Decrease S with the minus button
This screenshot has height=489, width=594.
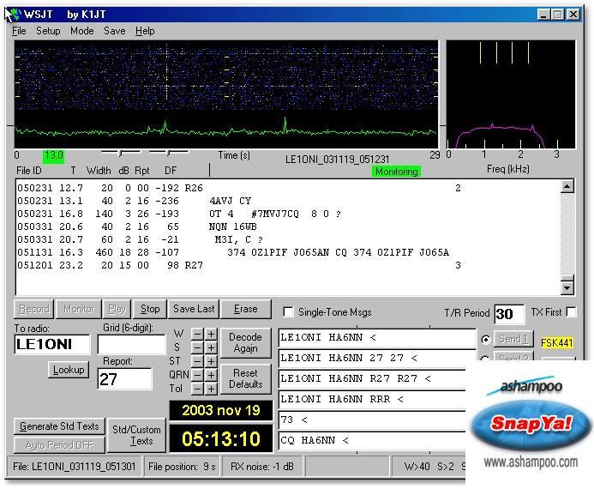197,347
